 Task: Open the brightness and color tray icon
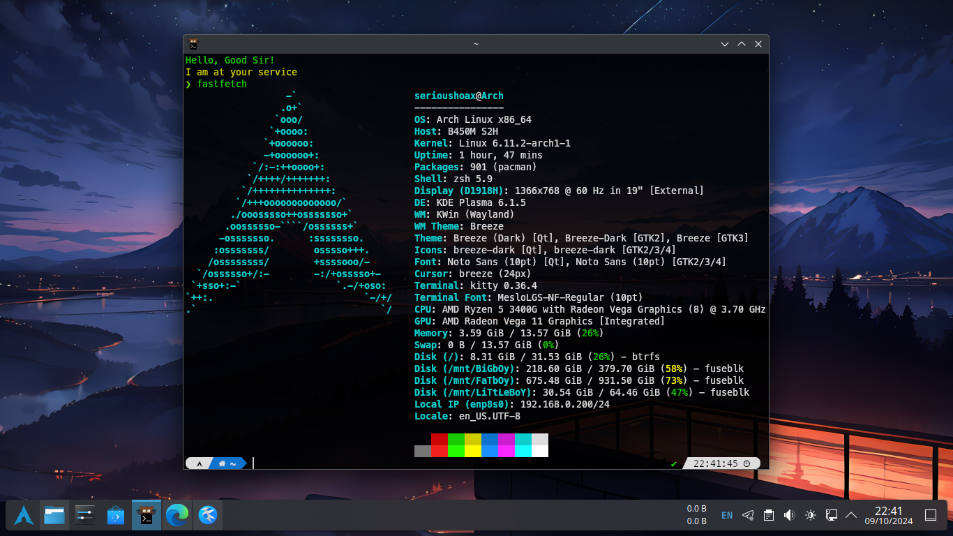[810, 516]
